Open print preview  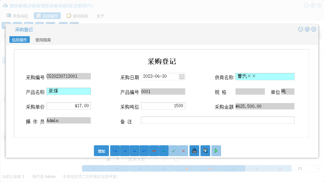tap(205, 150)
